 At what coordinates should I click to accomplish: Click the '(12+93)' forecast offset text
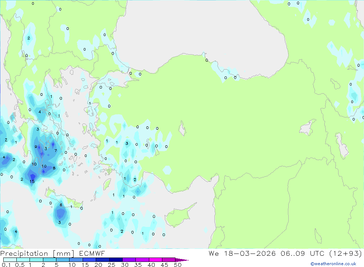click(345, 253)
